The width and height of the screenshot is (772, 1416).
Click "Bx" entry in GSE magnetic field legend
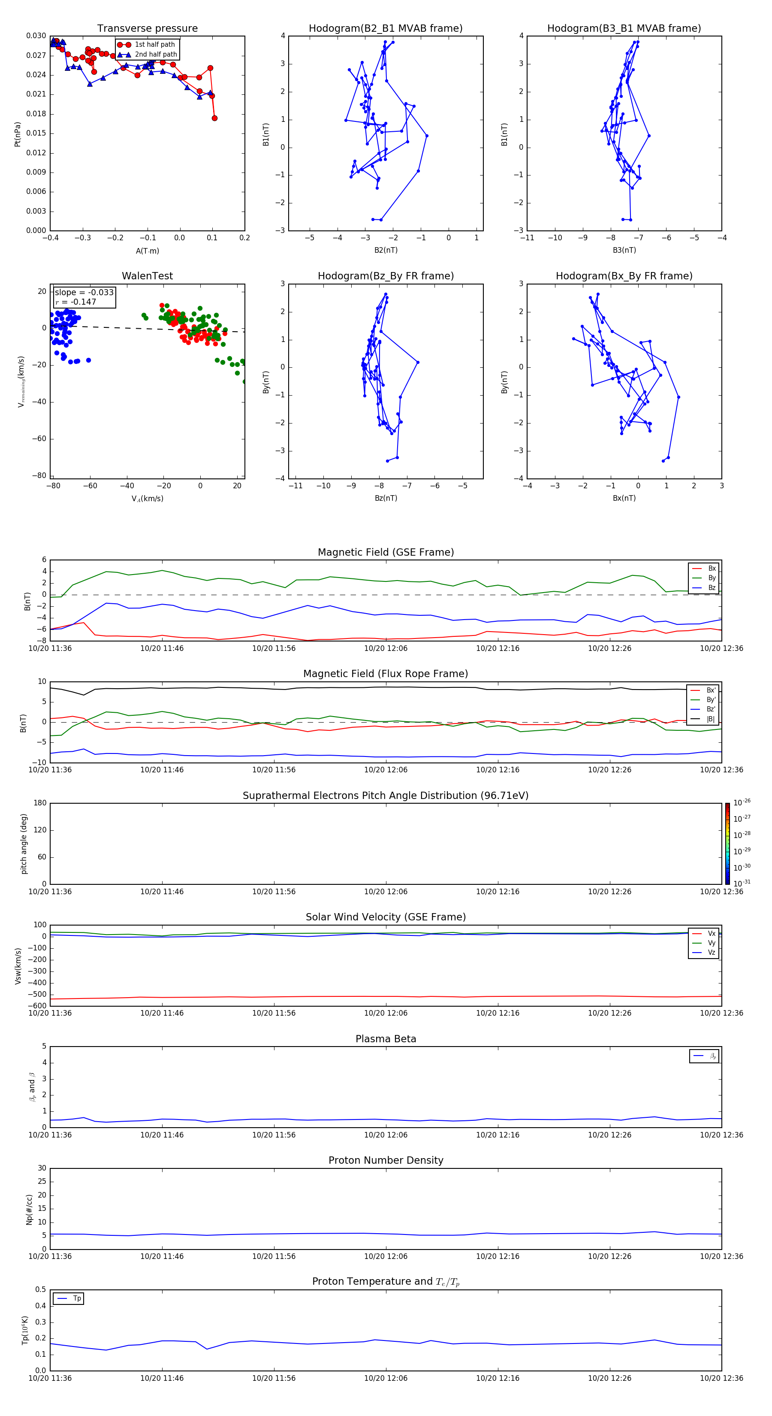pos(704,569)
